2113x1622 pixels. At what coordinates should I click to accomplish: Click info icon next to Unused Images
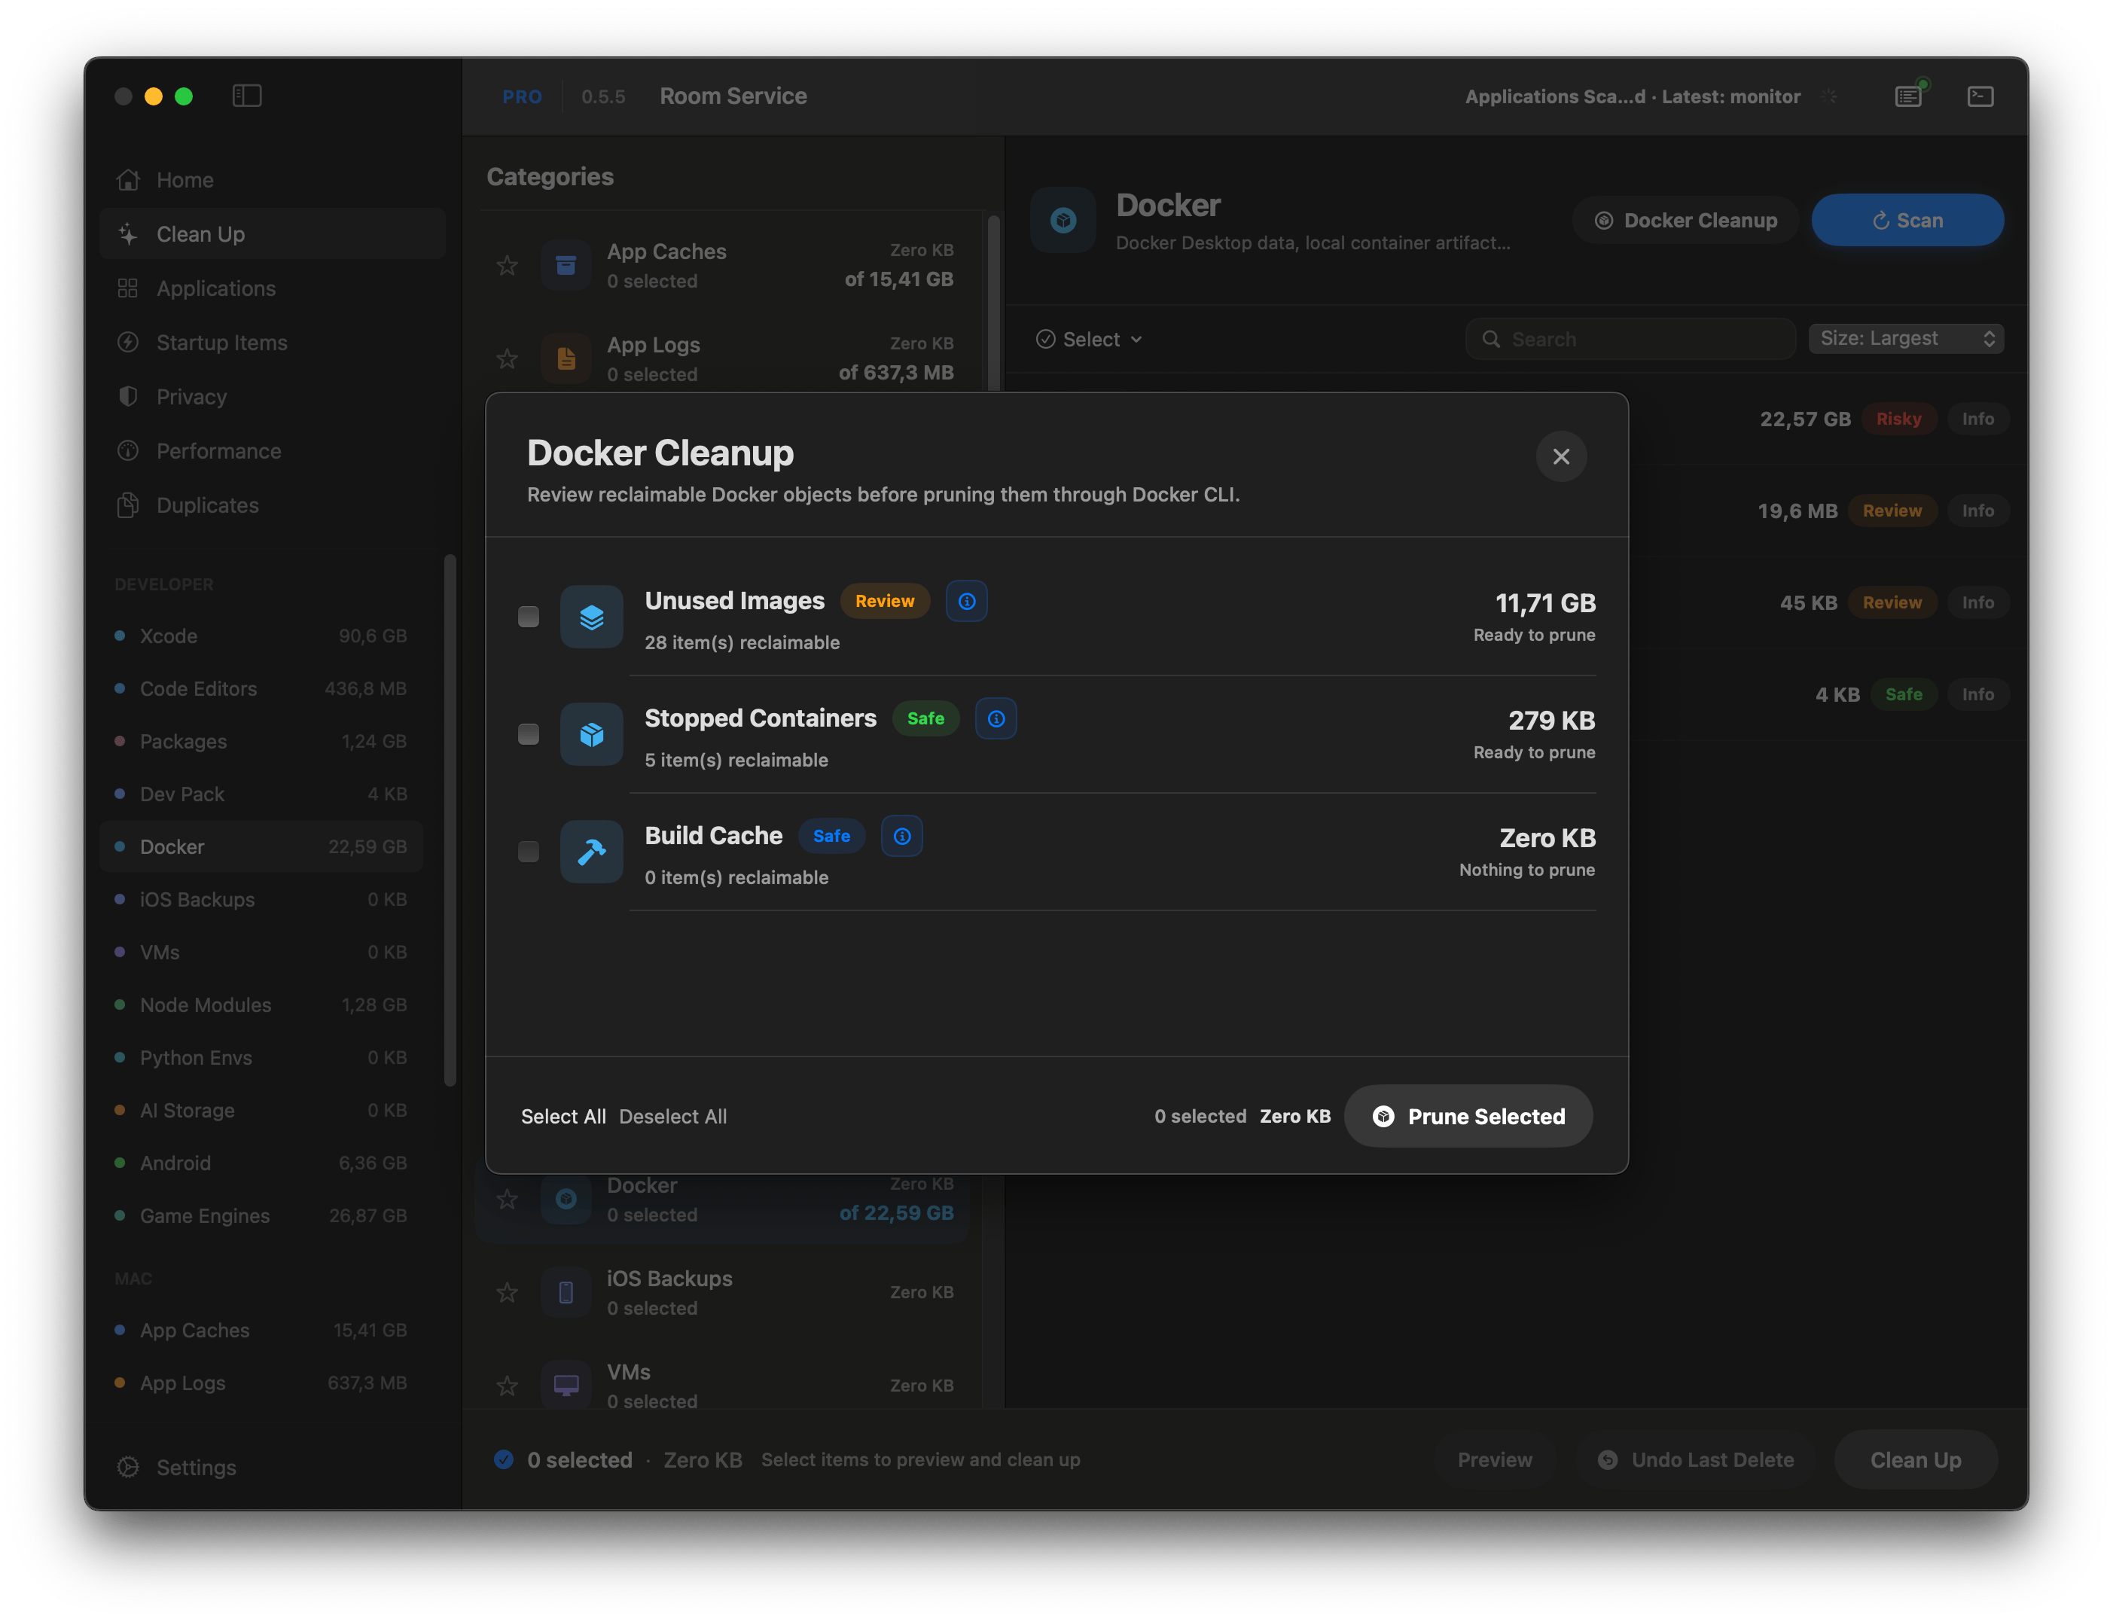point(966,602)
